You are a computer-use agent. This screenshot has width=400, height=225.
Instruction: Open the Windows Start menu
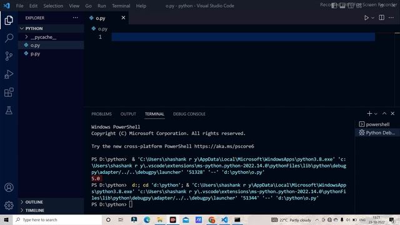[6, 220]
